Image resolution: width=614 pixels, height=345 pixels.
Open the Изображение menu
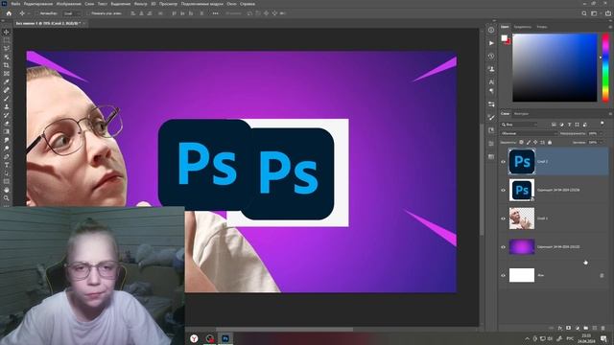pyautogui.click(x=68, y=4)
